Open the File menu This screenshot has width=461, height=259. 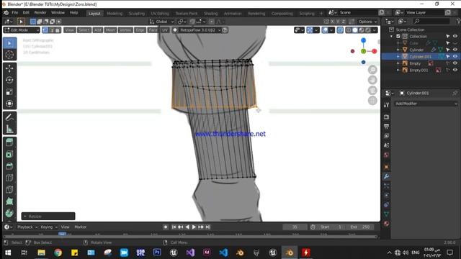15,13
